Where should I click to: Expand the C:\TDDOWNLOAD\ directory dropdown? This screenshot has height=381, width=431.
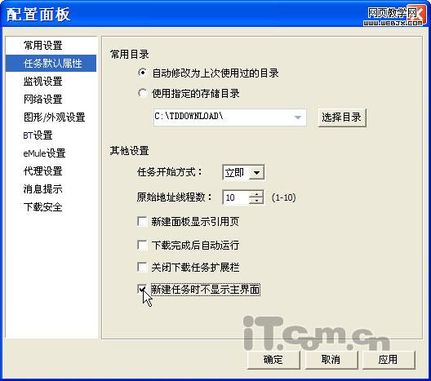pyautogui.click(x=298, y=117)
